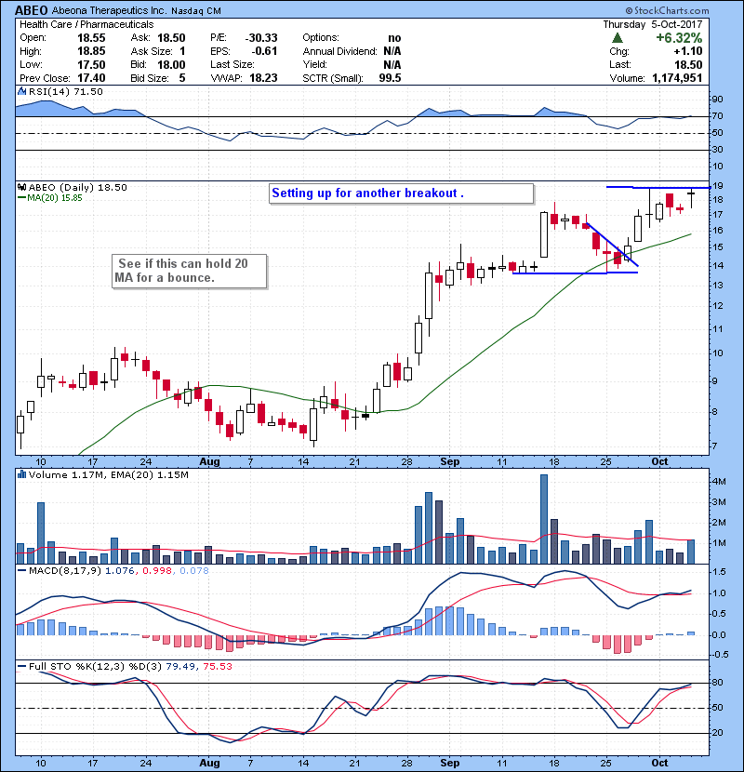The width and height of the screenshot is (744, 772).
Task: Click the EPS value -0.61
Action: click(x=264, y=51)
